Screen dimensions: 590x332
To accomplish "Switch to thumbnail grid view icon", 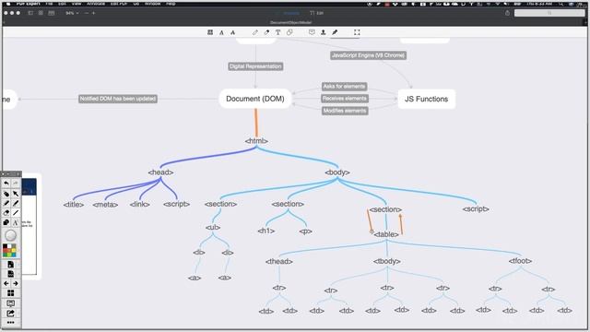I will [x=41, y=13].
